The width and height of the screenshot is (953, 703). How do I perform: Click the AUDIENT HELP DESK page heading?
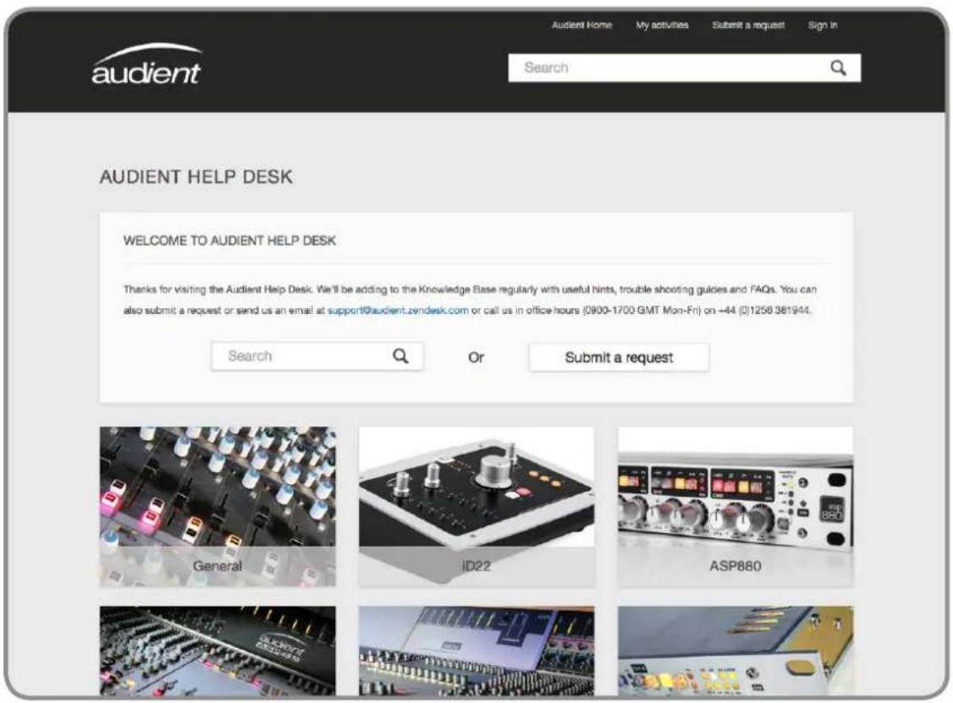pos(196,177)
